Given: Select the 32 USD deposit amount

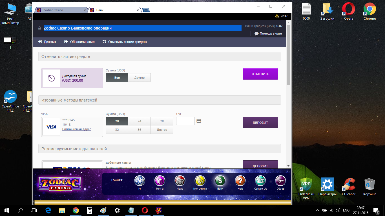Looking at the screenshot, I should coord(117,130).
